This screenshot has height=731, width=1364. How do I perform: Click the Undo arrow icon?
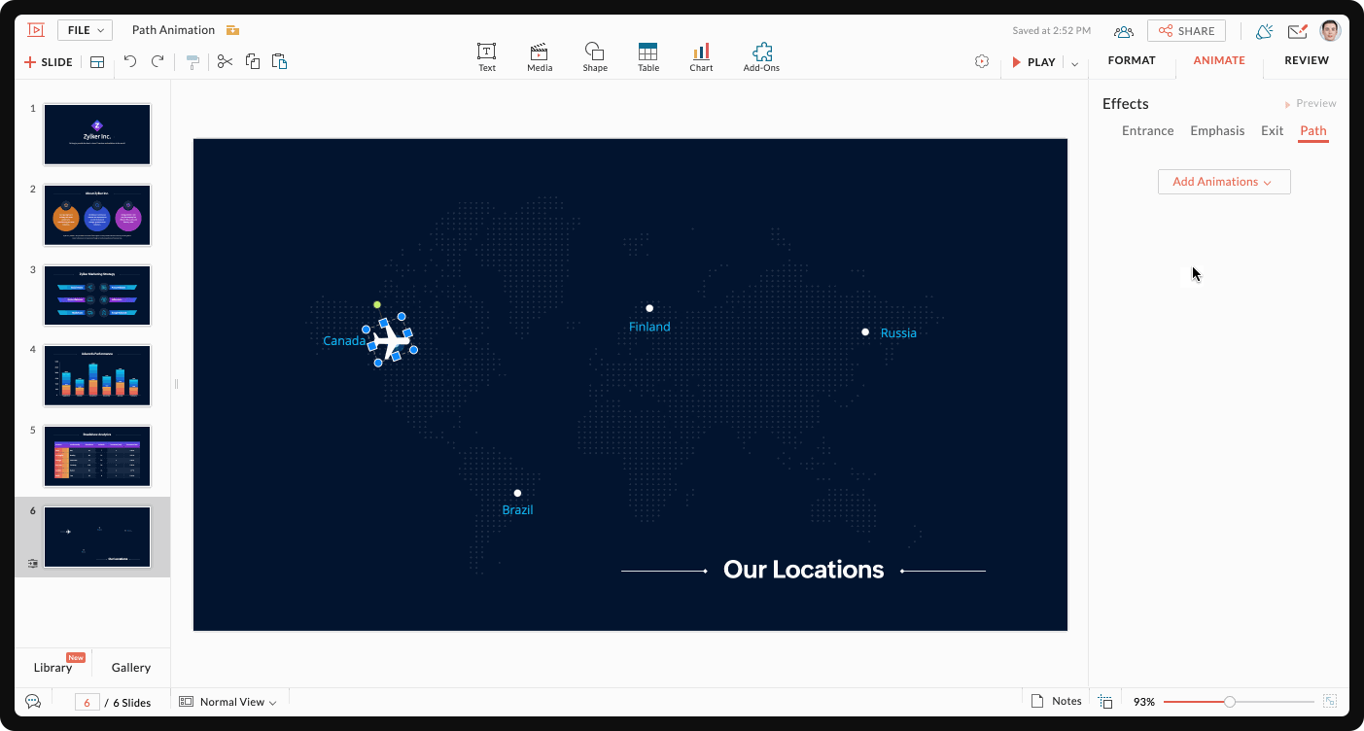point(130,62)
